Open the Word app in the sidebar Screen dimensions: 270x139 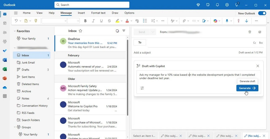click(x=5, y=60)
